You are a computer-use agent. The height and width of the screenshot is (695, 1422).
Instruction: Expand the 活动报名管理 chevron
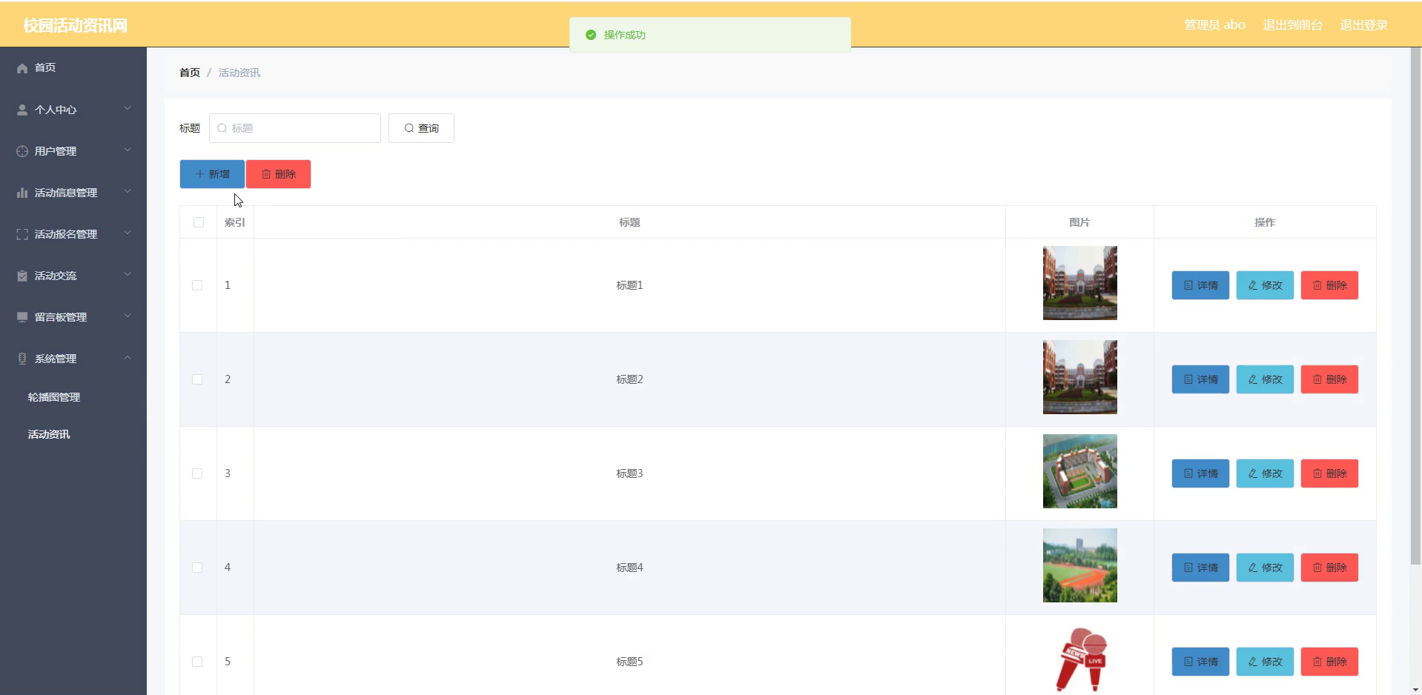(x=128, y=233)
